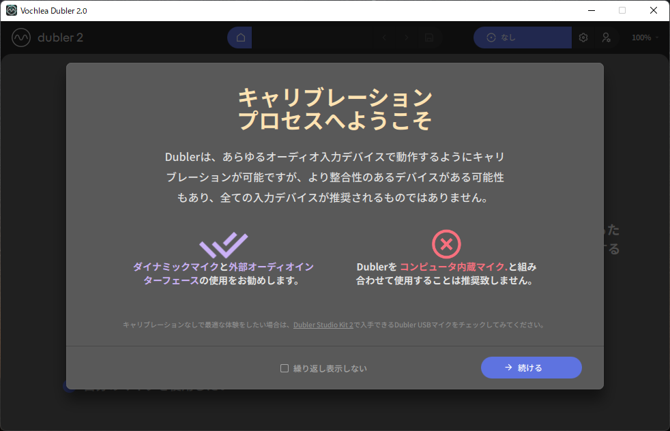Viewport: 670px width, 431px height.
Task: Click the Vochlea Dubler 2.0 title bar icon
Action: click(12, 10)
